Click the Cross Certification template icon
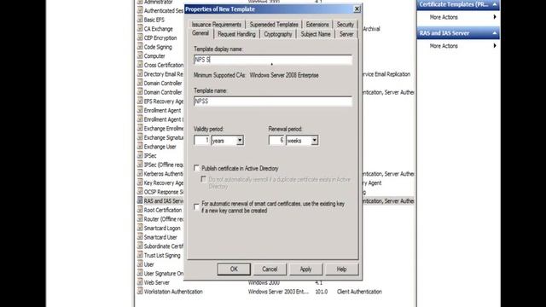Screen dimensions: 546x307 pyautogui.click(x=140, y=65)
